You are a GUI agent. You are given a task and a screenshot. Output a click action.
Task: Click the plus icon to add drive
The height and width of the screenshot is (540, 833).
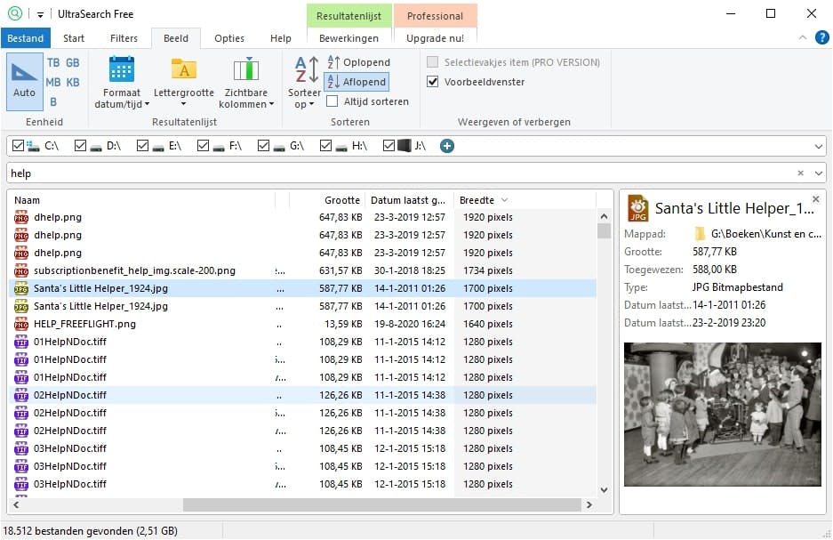447,146
